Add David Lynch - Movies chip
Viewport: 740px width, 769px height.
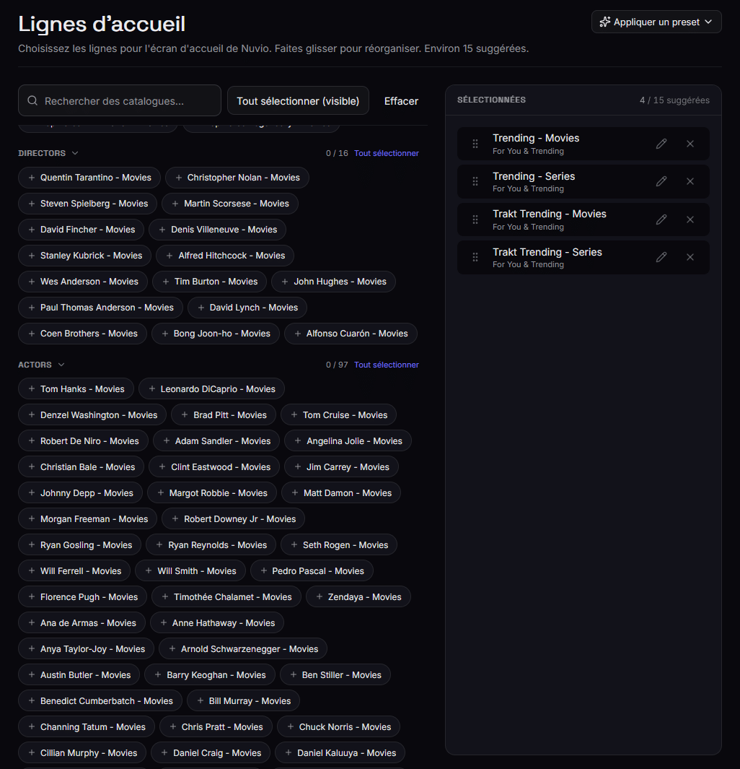click(247, 308)
